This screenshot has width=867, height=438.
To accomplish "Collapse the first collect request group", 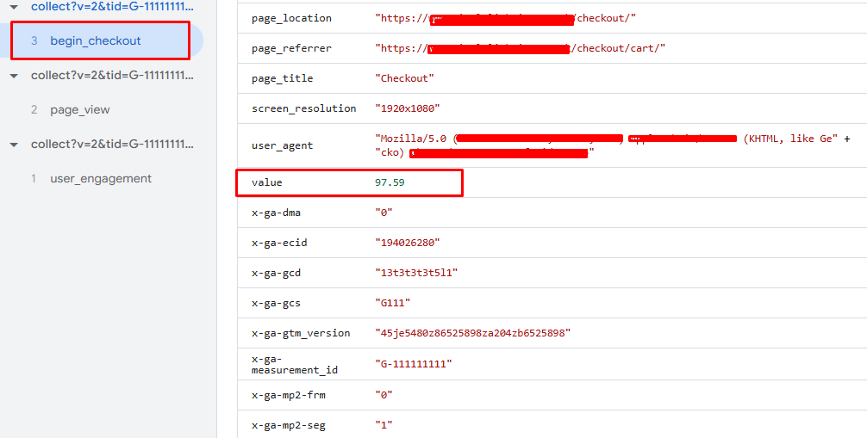I will pos(15,7).
